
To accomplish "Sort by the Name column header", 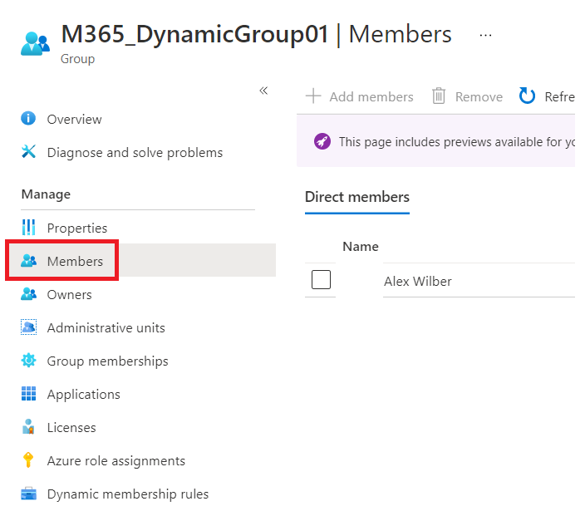I will 361,247.
